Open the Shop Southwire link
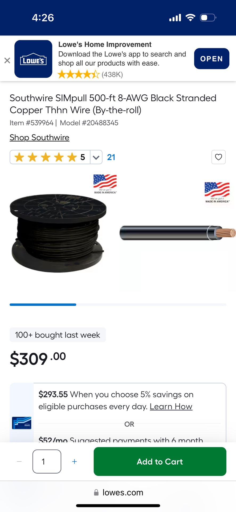Screen dimensions: 236x512 (x=39, y=137)
